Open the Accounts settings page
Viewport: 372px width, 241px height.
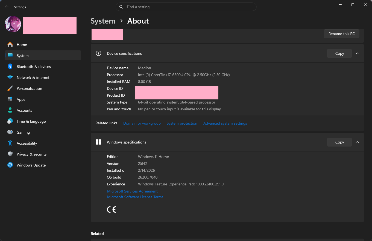(x=43, y=110)
